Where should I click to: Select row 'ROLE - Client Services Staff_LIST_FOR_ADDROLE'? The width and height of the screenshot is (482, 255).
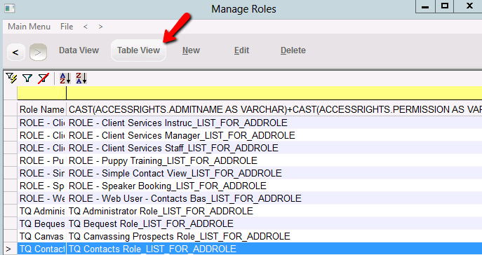click(x=250, y=148)
